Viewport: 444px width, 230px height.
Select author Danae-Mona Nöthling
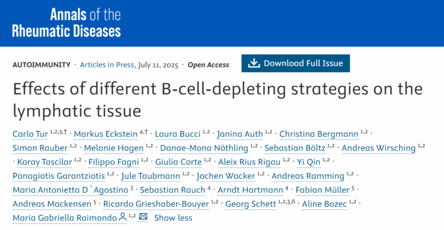(x=204, y=148)
